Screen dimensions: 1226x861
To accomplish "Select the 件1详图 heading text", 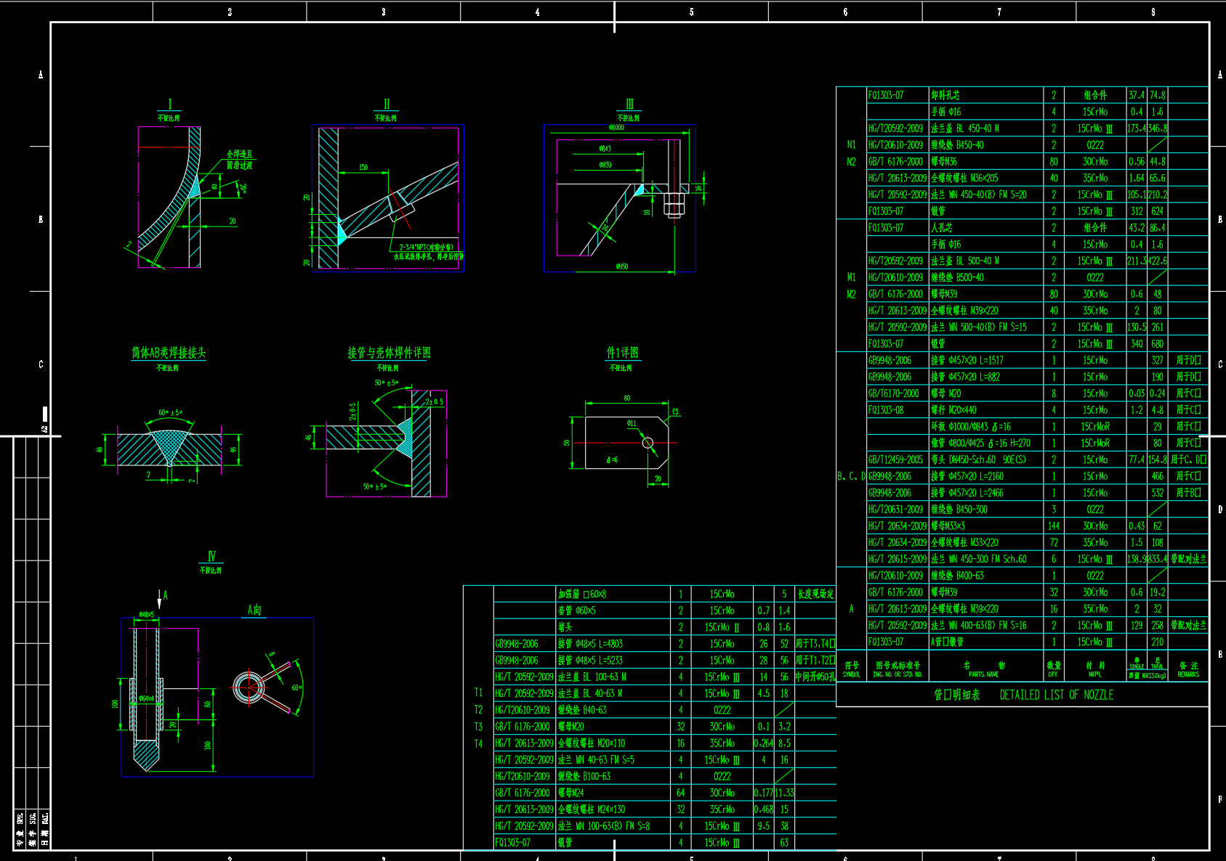I will click(x=623, y=353).
